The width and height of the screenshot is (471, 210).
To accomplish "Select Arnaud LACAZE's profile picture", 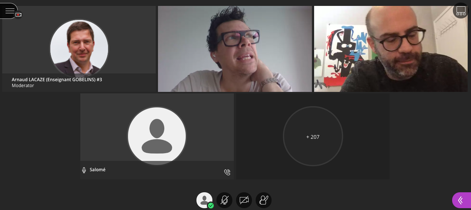I will (x=79, y=48).
